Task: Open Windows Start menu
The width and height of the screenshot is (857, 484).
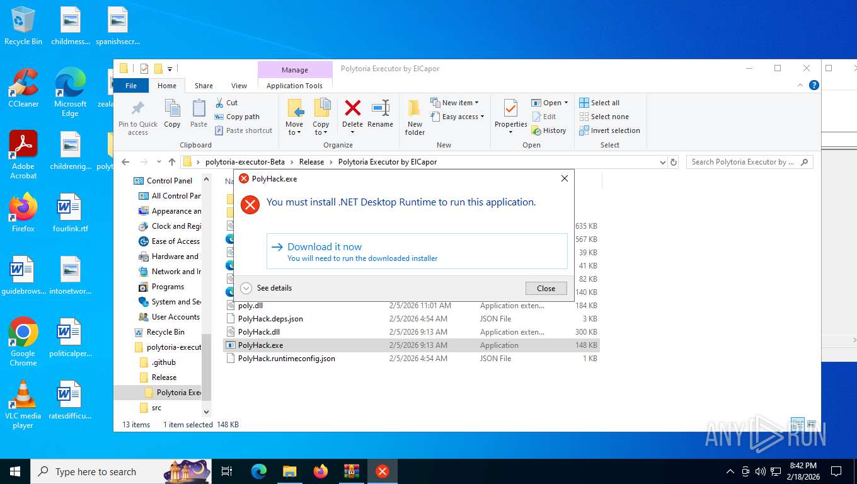Action: tap(14, 471)
